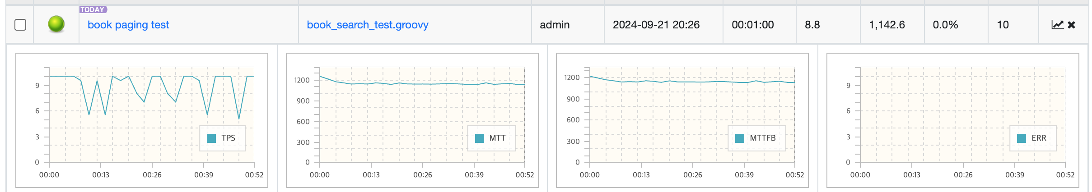Click the ERR legend color swatch
The image size is (1092, 192).
[1022, 138]
